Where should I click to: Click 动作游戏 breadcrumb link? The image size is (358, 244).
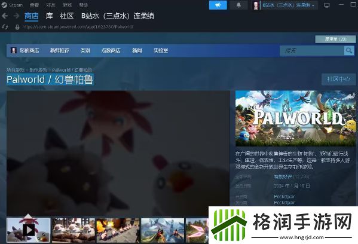point(38,70)
